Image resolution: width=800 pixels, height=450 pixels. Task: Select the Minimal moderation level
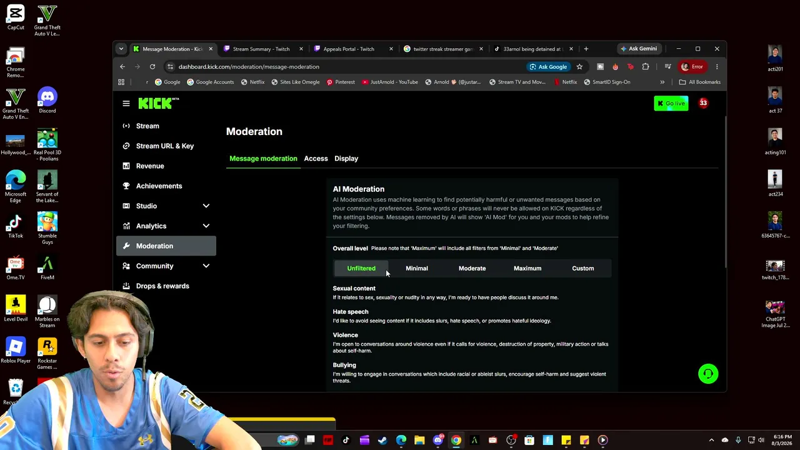[417, 268]
